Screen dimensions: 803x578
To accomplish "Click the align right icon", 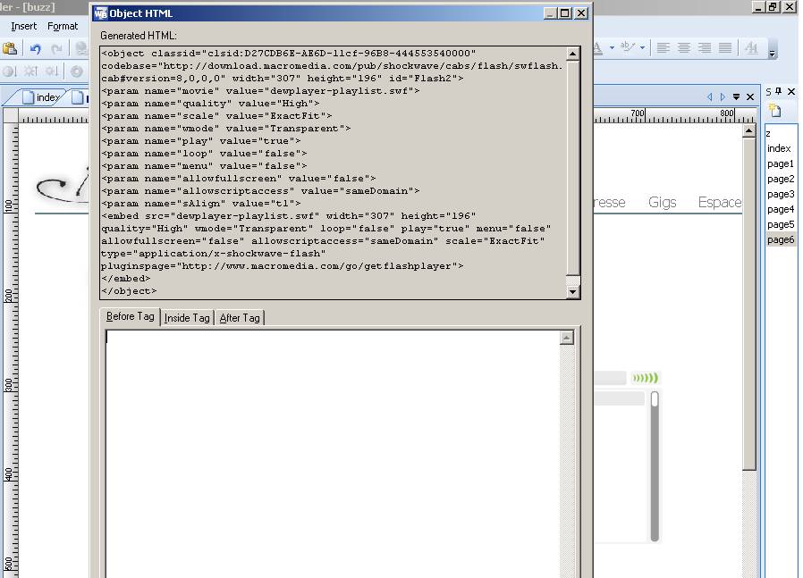I will (x=705, y=48).
